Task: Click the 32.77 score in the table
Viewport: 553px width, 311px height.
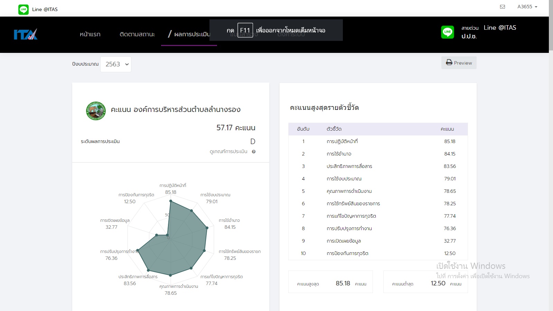Action: point(450,241)
